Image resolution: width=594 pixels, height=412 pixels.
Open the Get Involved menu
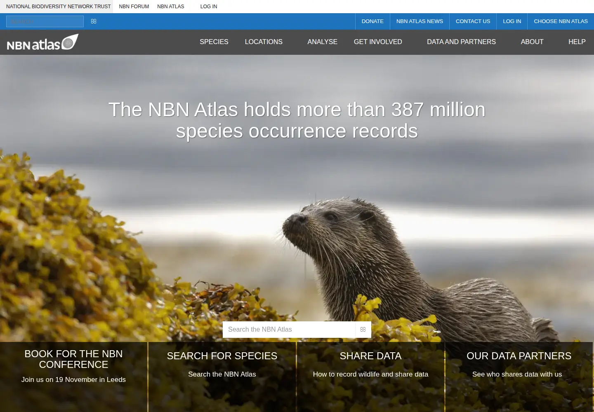tap(378, 42)
